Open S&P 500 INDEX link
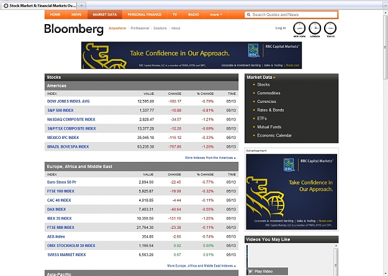 [60, 110]
